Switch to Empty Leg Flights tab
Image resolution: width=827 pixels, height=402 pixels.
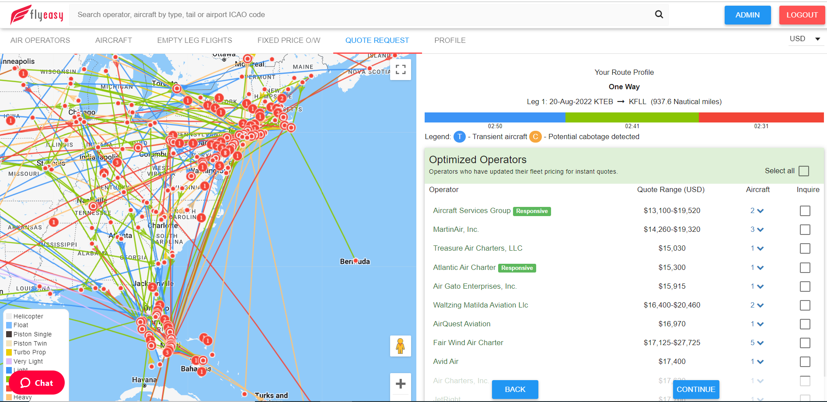[x=195, y=40]
